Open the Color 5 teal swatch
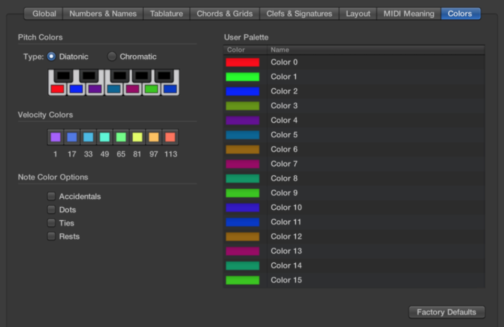Viewport: 504px width, 327px height. pyautogui.click(x=242, y=135)
